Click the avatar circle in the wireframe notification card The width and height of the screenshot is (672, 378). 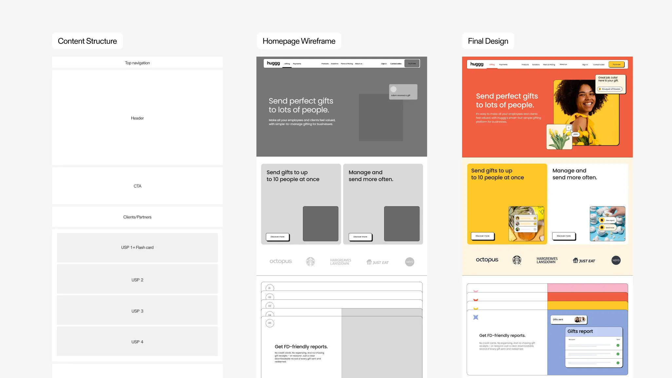click(x=394, y=89)
